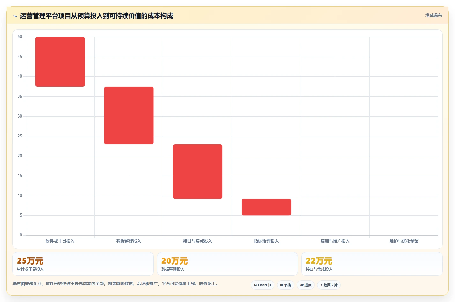This screenshot has height=302, width=455.
Task: Click the y-axis tick label 50
Action: pos(20,37)
